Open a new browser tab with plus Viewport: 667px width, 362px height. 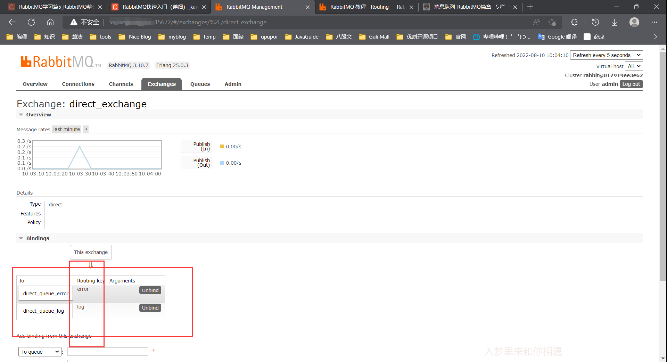pos(530,7)
